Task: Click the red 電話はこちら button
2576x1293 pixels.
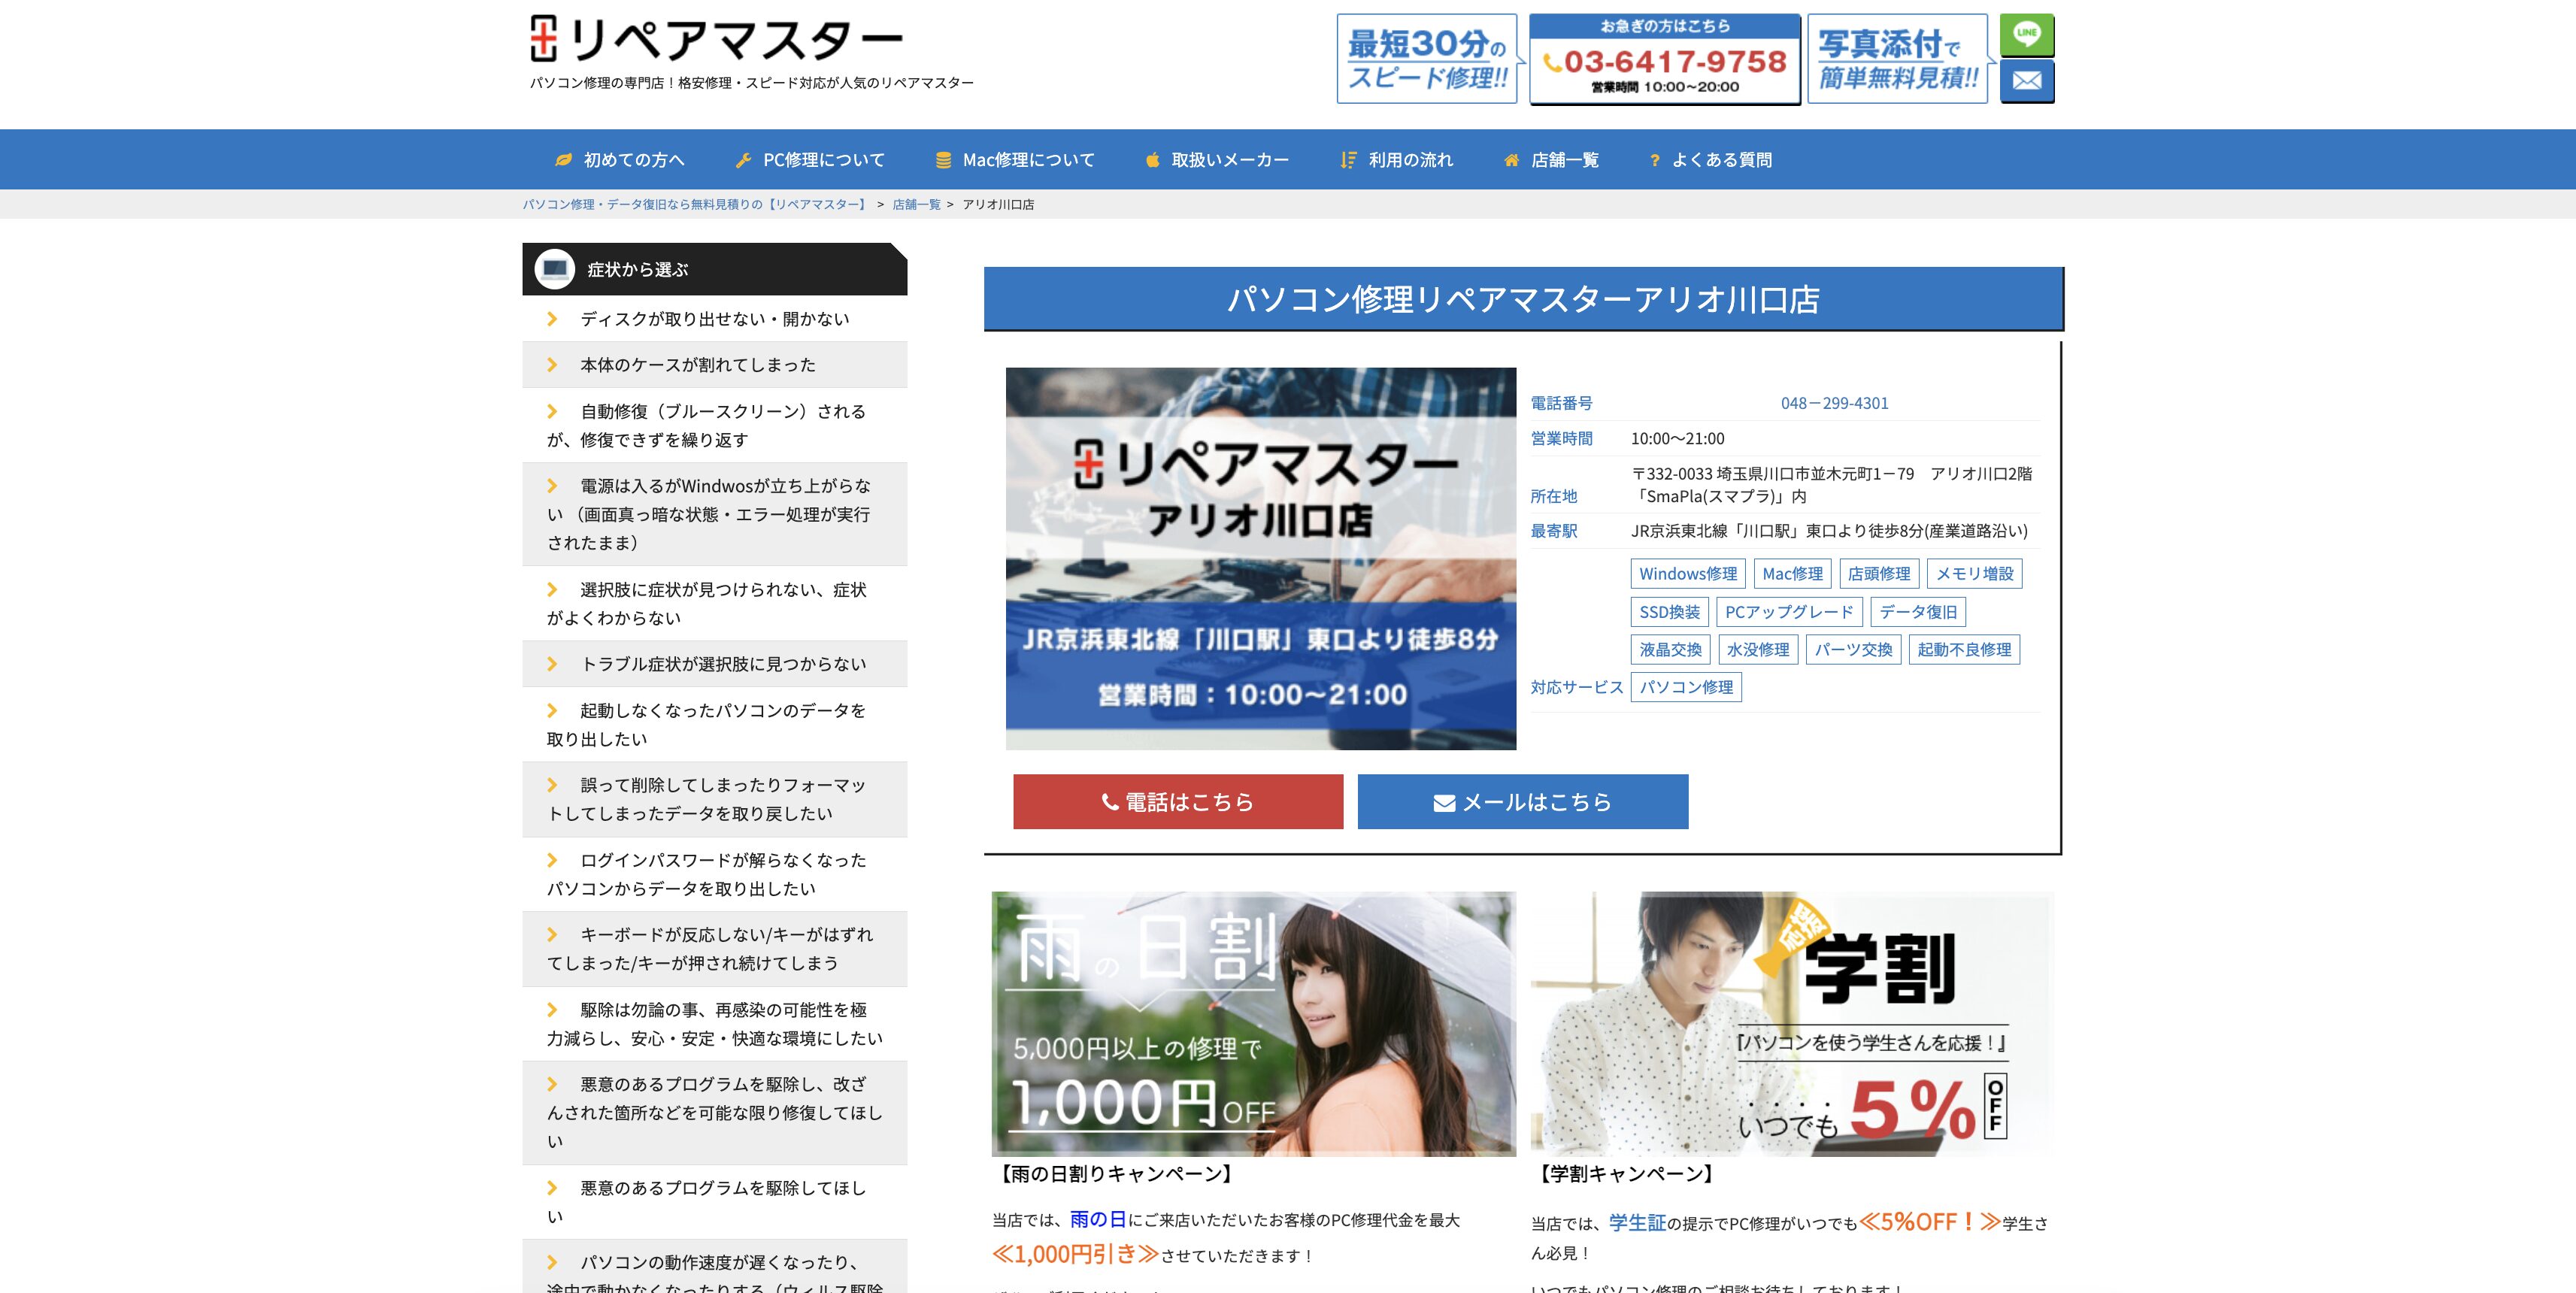Action: point(1178,802)
